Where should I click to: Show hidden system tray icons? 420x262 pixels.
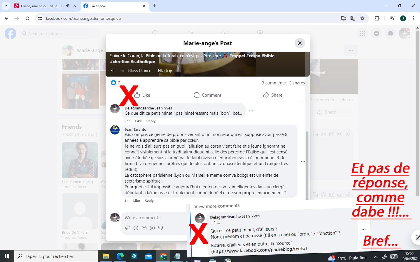(x=376, y=257)
